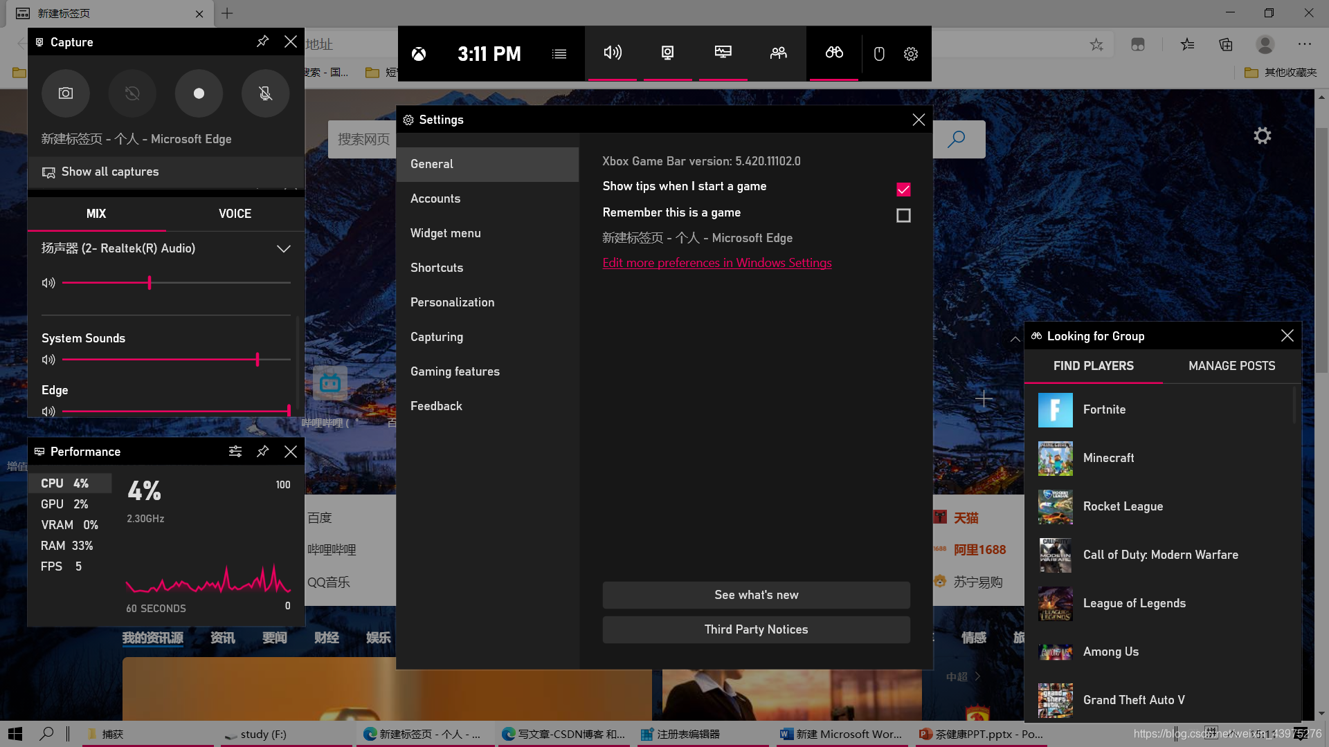This screenshot has width=1329, height=747.
Task: Select MANAGE POSTS tab in Looking for Group
Action: [x=1231, y=366]
